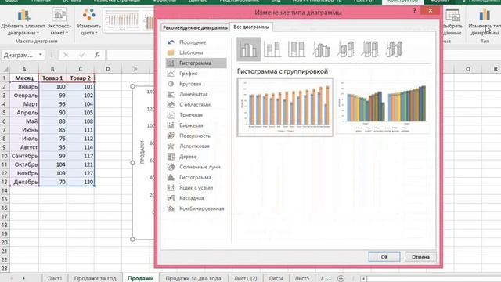The width and height of the screenshot is (501, 282).
Task: Choose Ящик с усами chart category
Action: point(196,188)
